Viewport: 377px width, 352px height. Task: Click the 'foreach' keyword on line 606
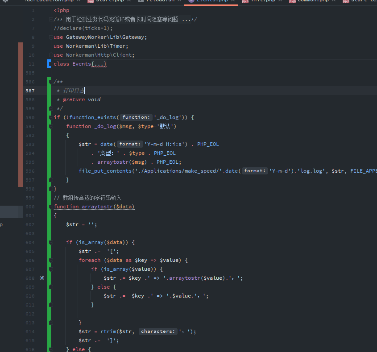pyautogui.click(x=90, y=260)
